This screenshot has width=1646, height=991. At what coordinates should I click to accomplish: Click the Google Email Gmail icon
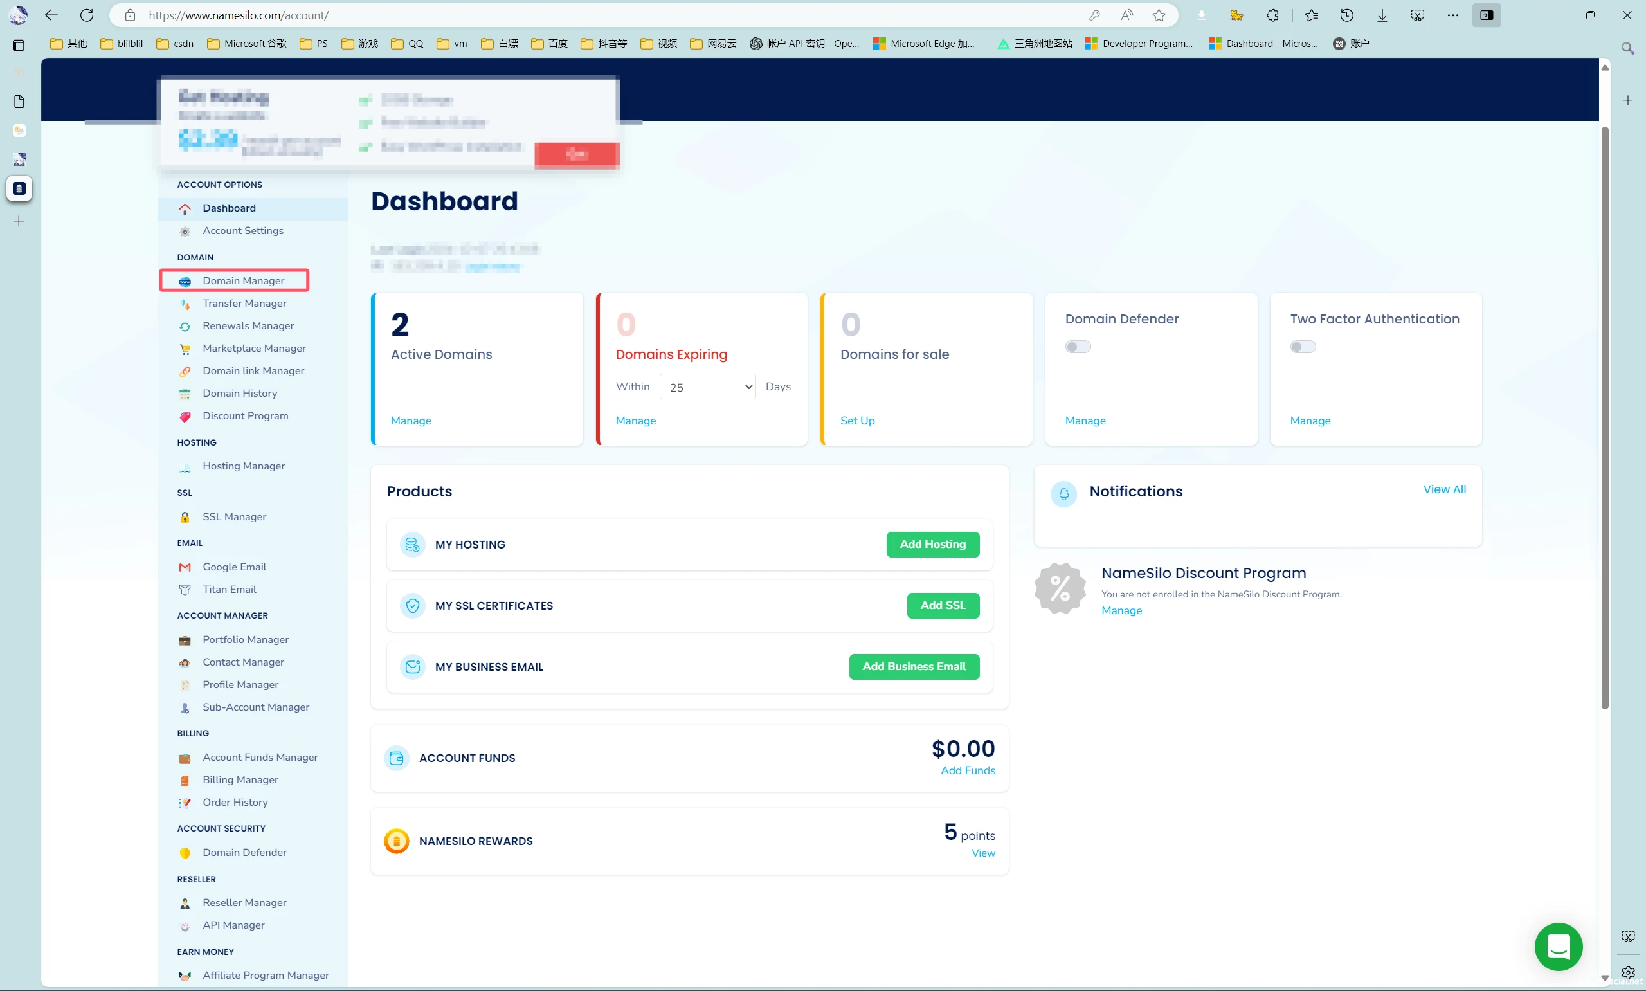(185, 567)
